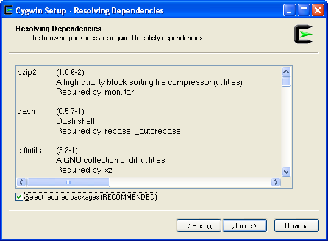Viewport: 328px width, 241px height.
Task: Select the diffutils package entry
Action: 29,150
